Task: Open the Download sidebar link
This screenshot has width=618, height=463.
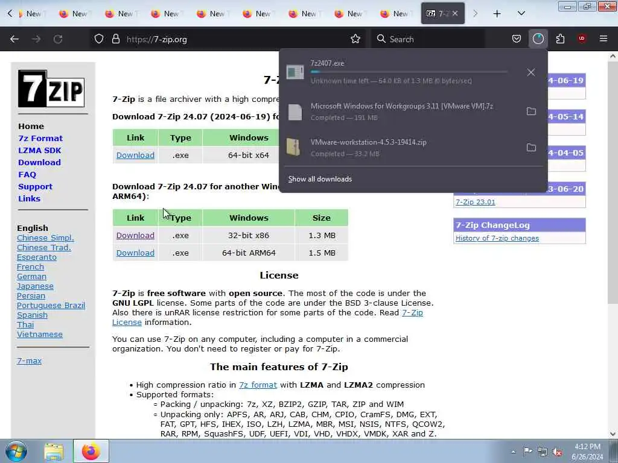Action: 39,163
